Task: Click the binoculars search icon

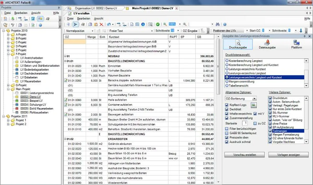Action: click(x=218, y=24)
